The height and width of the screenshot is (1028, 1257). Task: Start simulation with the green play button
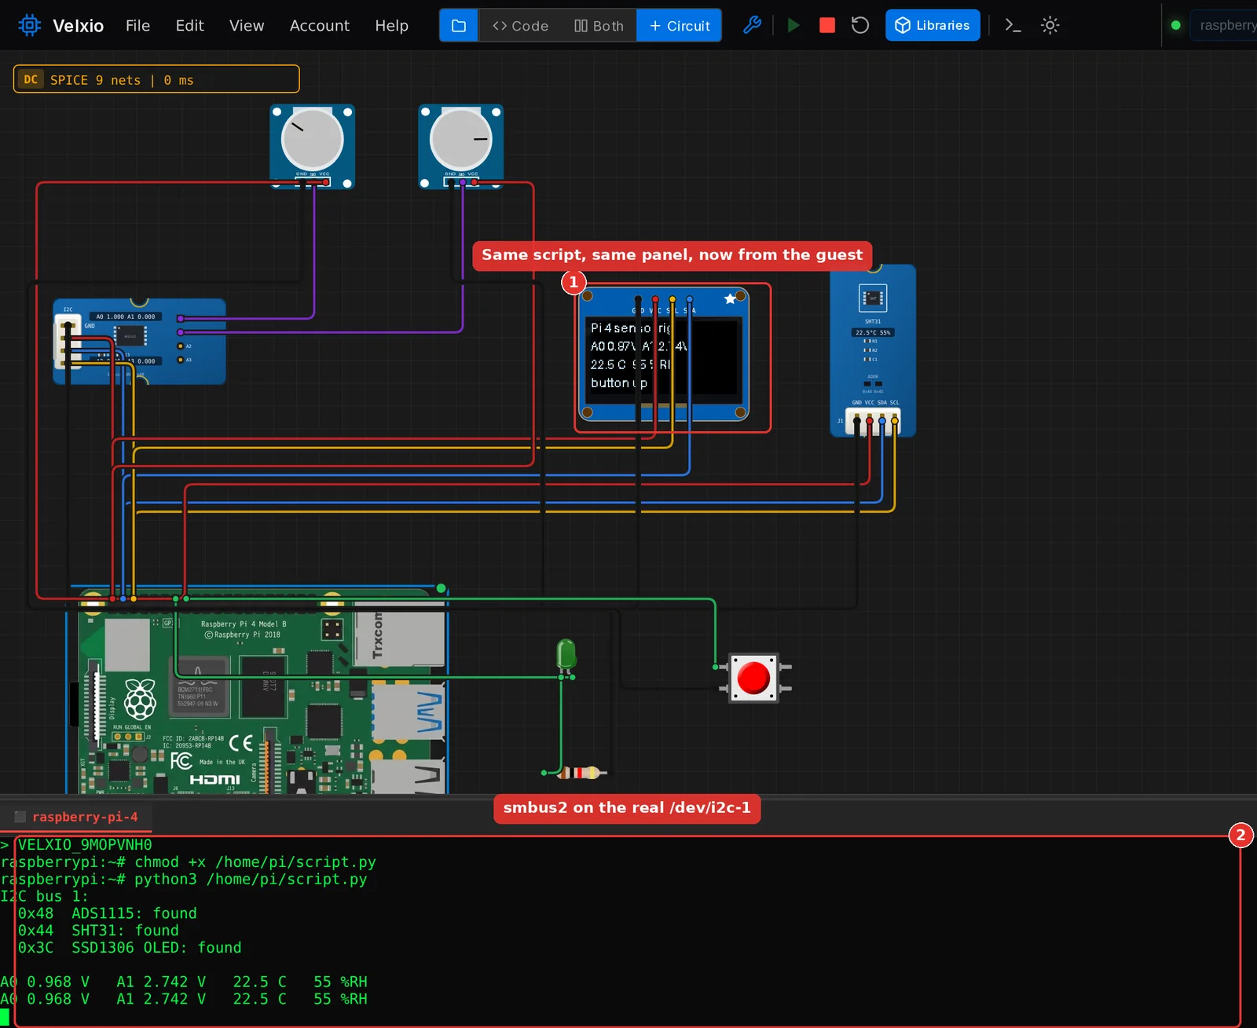click(x=793, y=25)
